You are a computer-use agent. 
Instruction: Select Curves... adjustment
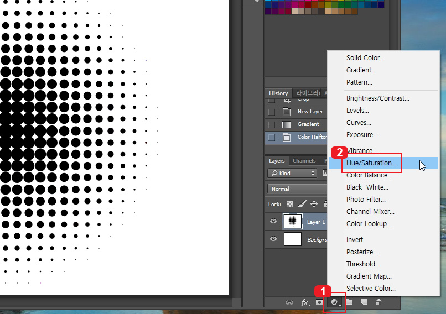[359, 123]
